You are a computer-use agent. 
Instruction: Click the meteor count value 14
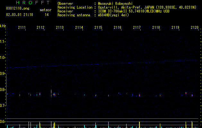(47, 15)
